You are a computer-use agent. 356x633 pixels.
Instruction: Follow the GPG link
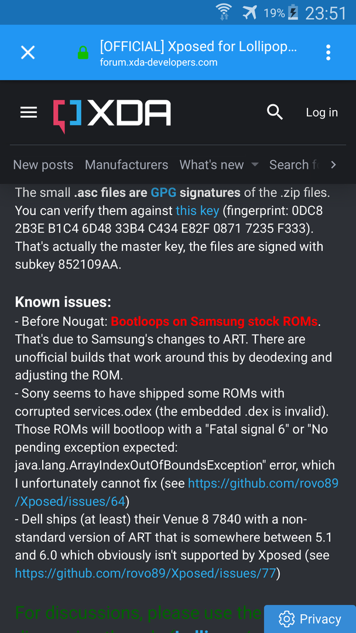click(x=163, y=193)
